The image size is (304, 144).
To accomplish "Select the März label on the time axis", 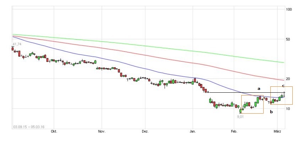I will [278, 131].
